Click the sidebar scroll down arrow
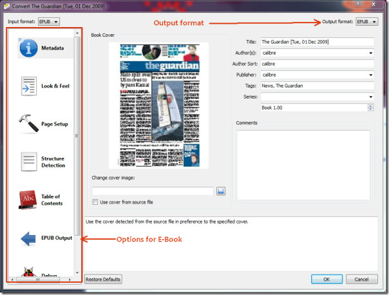389x295 pixels. (x=77, y=272)
